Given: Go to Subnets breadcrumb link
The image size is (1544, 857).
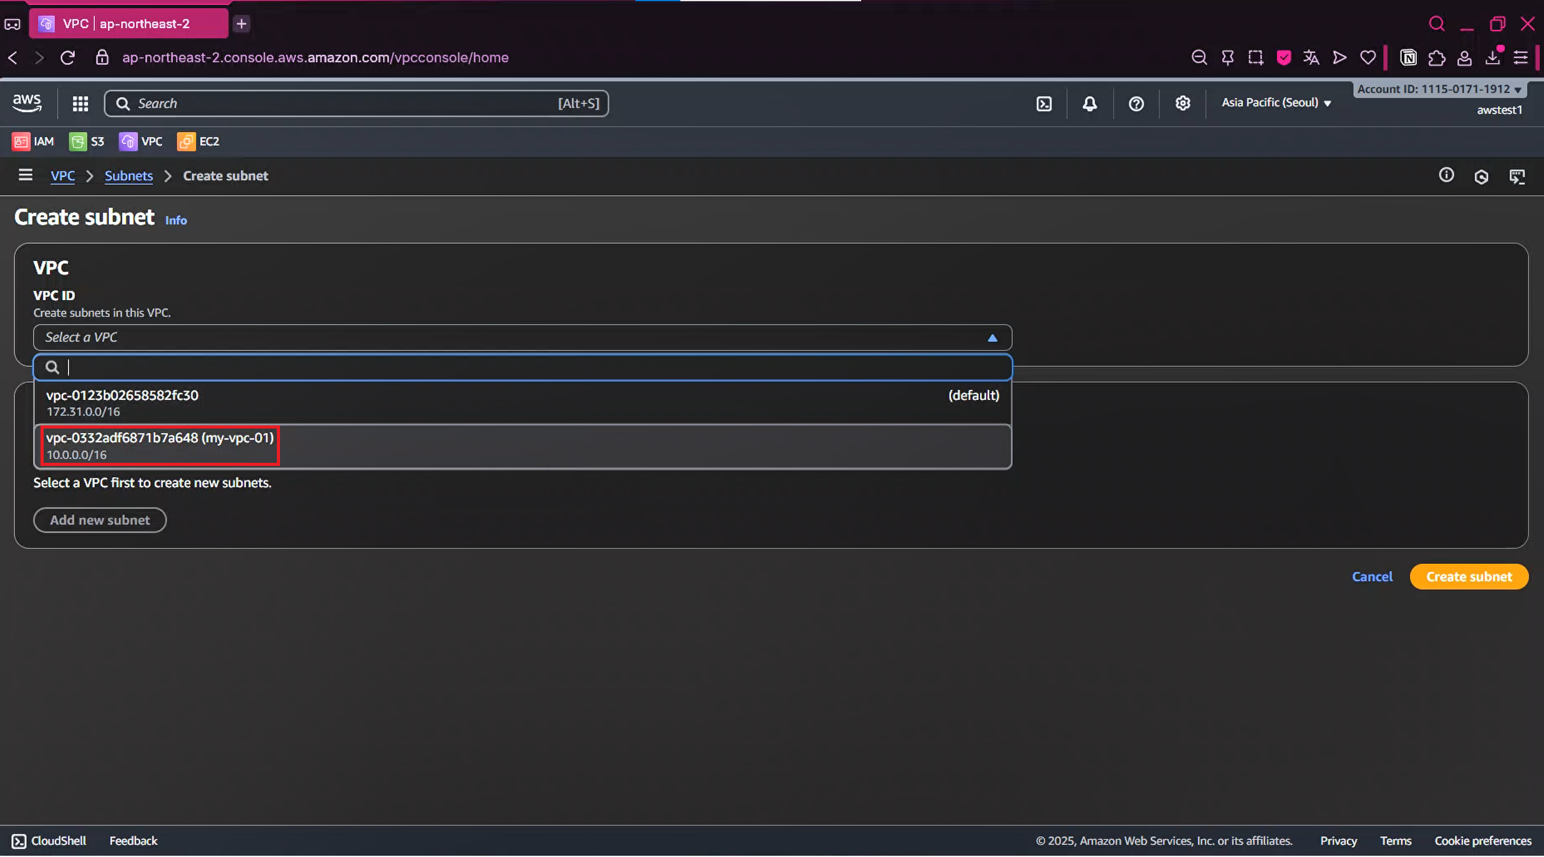Looking at the screenshot, I should point(128,176).
